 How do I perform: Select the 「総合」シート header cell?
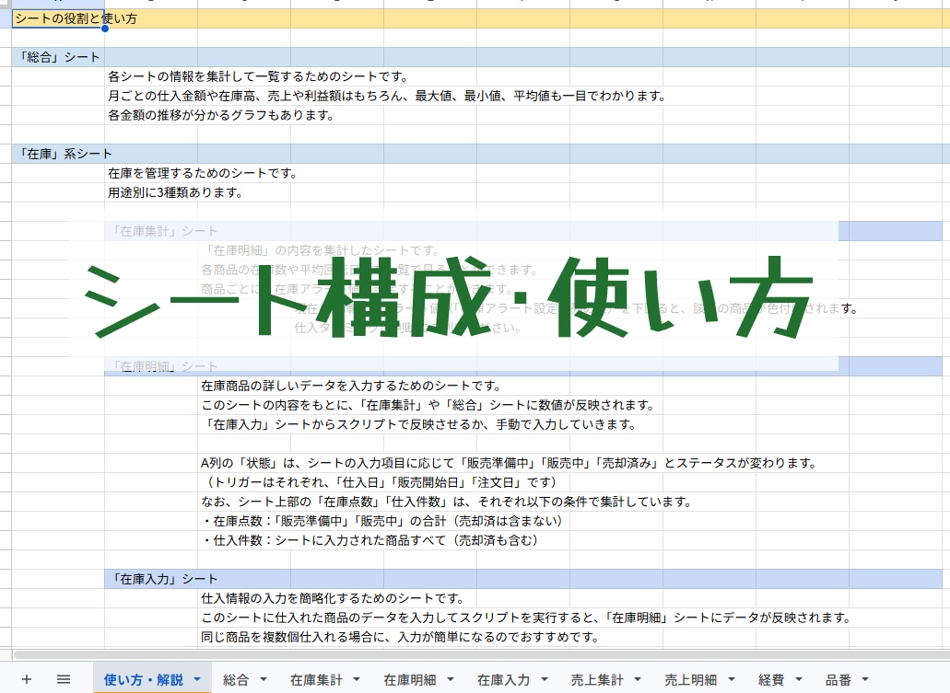coord(58,57)
